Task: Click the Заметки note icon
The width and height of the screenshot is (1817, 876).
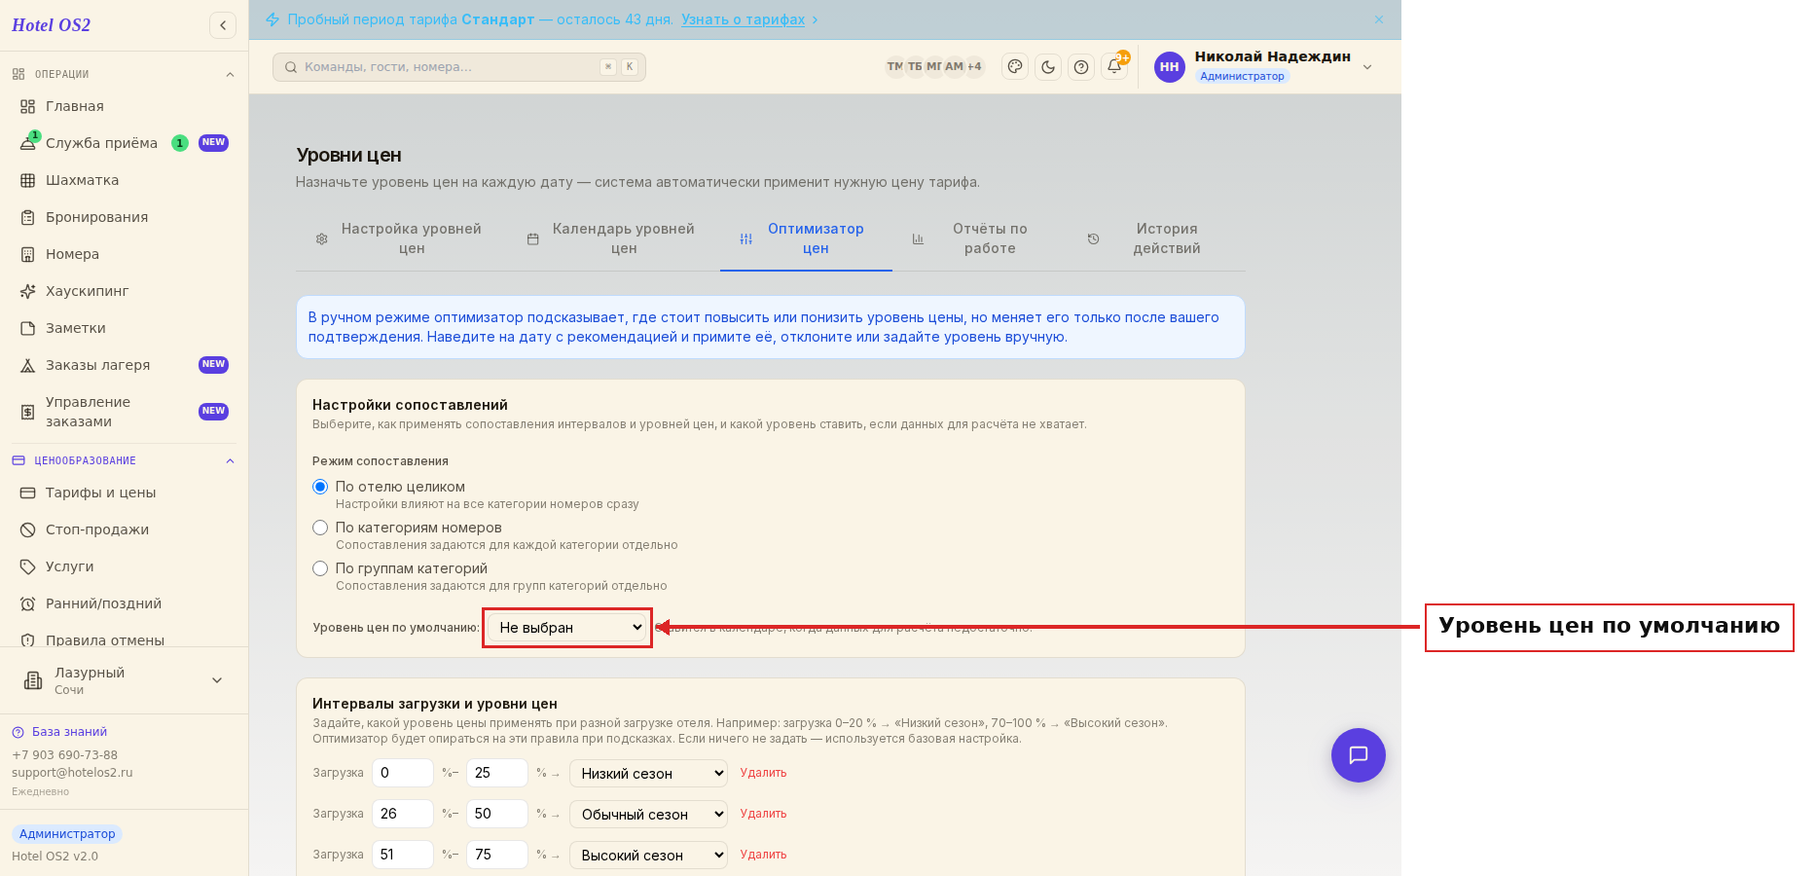Action: 28,328
